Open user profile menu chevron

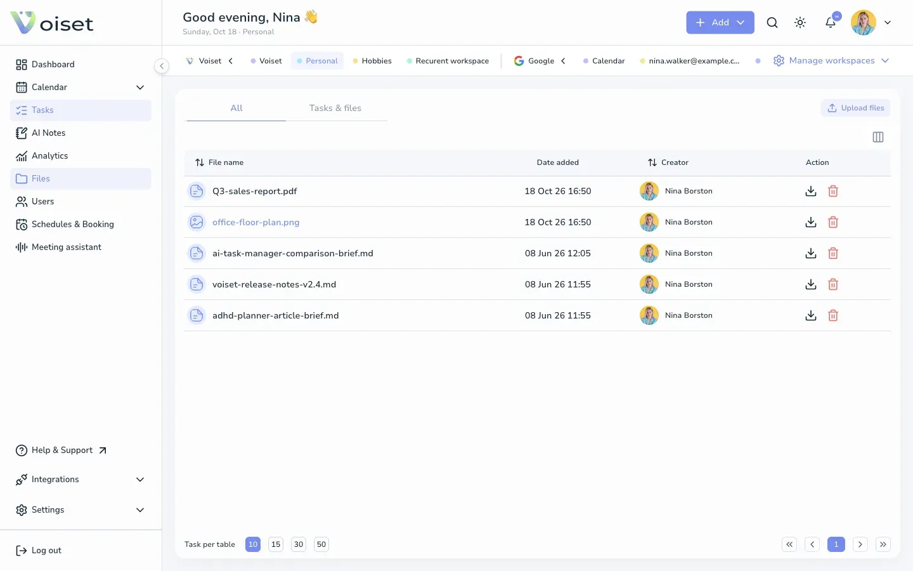(x=888, y=23)
